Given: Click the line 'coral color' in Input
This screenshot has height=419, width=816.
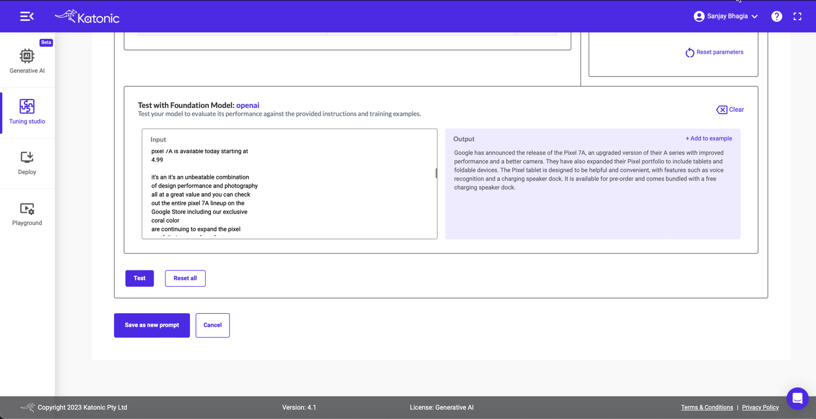Looking at the screenshot, I should pos(165,221).
